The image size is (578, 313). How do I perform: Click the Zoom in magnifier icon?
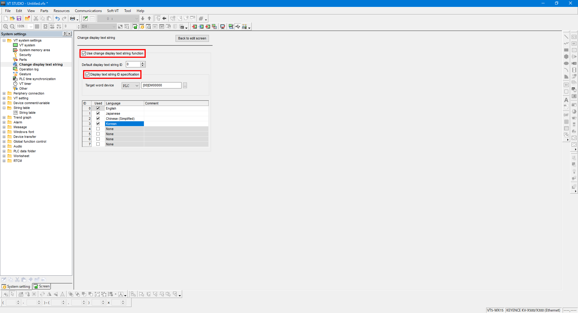(x=5, y=26)
